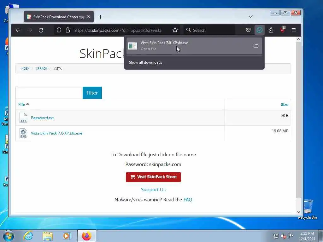The image size is (323, 242).
Task: Download Vista Skin Pack 7.0-XP.sfx.exe from the file list
Action: pyautogui.click(x=56, y=133)
